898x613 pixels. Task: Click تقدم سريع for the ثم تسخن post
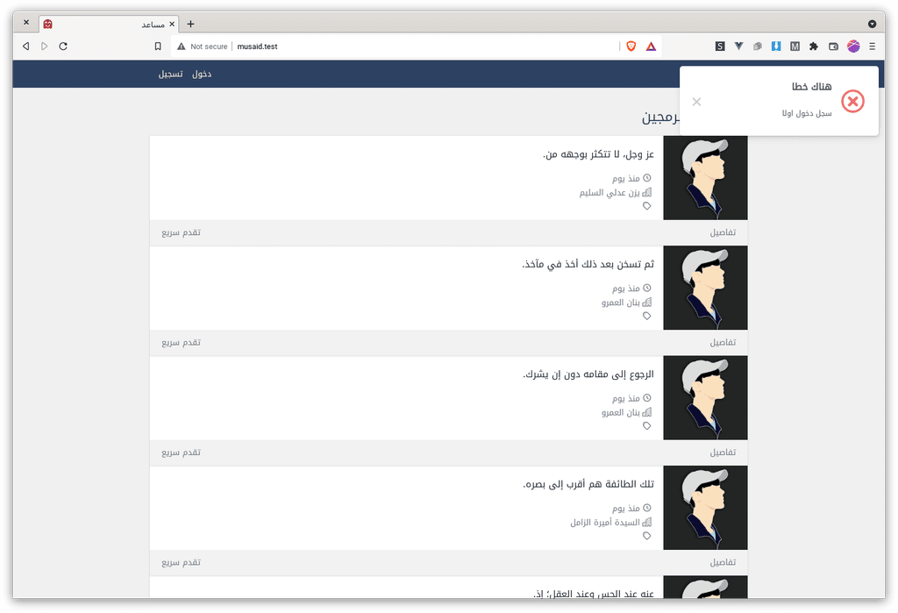[x=181, y=342]
